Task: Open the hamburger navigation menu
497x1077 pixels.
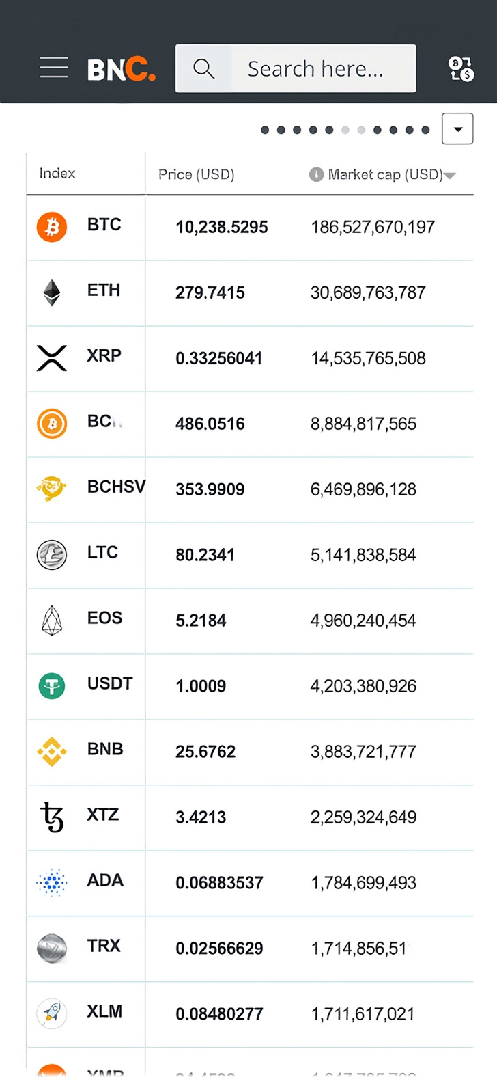Action: [54, 68]
